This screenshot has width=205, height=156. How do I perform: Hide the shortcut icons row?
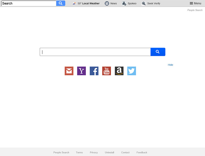(x=170, y=65)
